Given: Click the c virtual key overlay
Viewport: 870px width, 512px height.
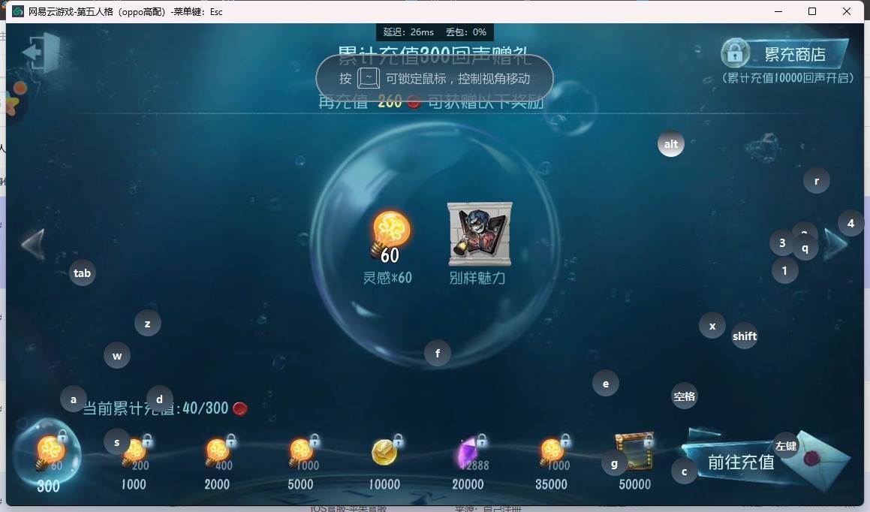Looking at the screenshot, I should [x=684, y=471].
